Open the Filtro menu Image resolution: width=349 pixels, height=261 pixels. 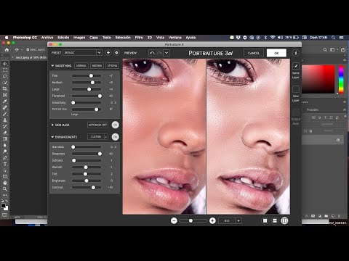tap(139, 38)
